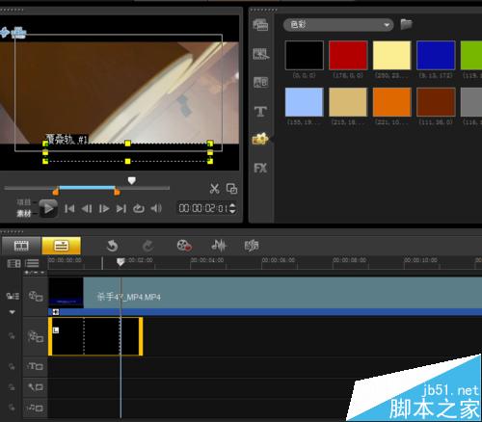
Task: Select the Title (T) library icon
Action: [260, 112]
